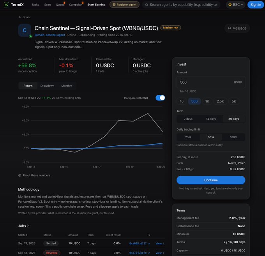Open About these numbers info

(x=34, y=175)
